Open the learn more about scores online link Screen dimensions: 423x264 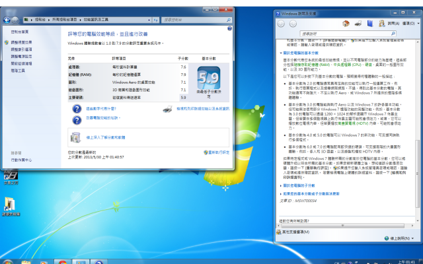106,137
